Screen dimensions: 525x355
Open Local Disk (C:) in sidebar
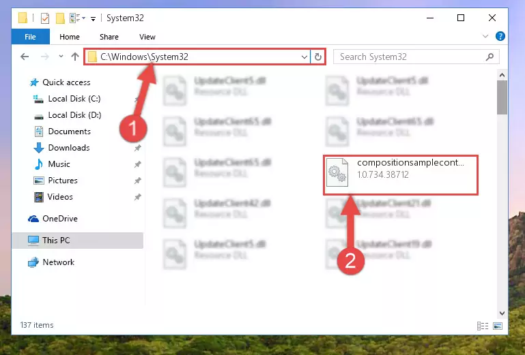click(74, 99)
